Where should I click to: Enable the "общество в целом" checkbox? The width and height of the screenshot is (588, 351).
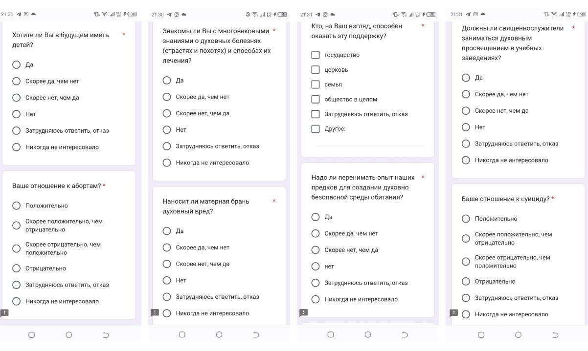[316, 100]
